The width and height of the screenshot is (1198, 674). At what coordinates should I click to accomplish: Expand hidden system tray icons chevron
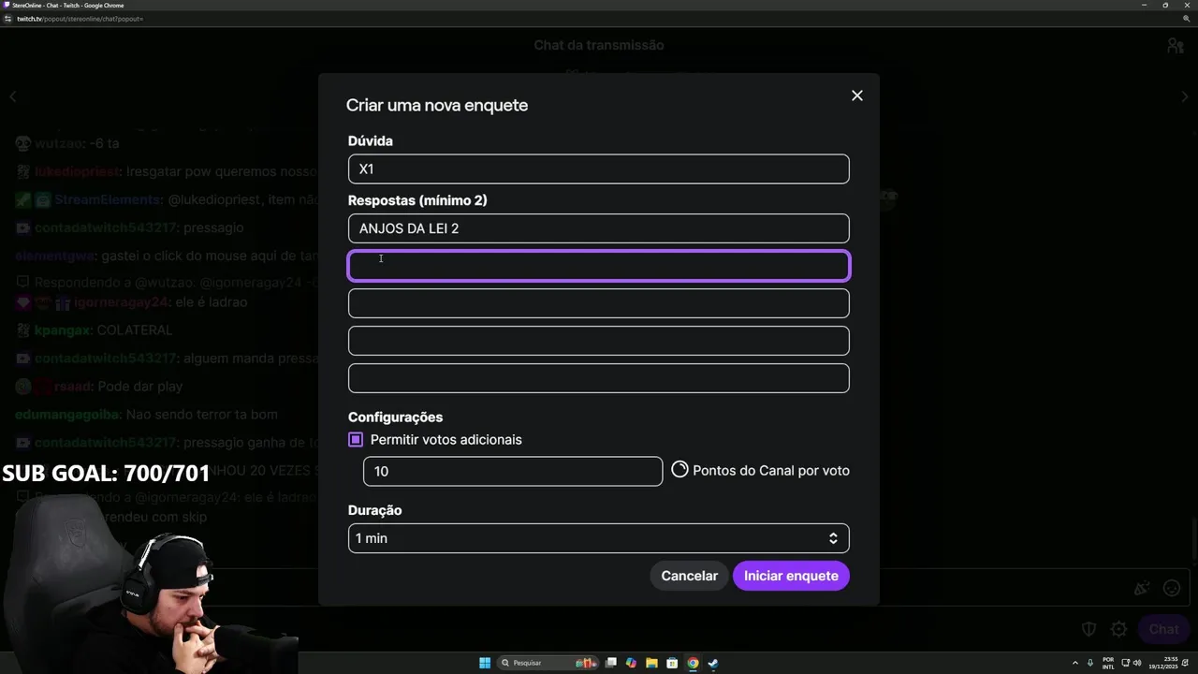point(1076,663)
